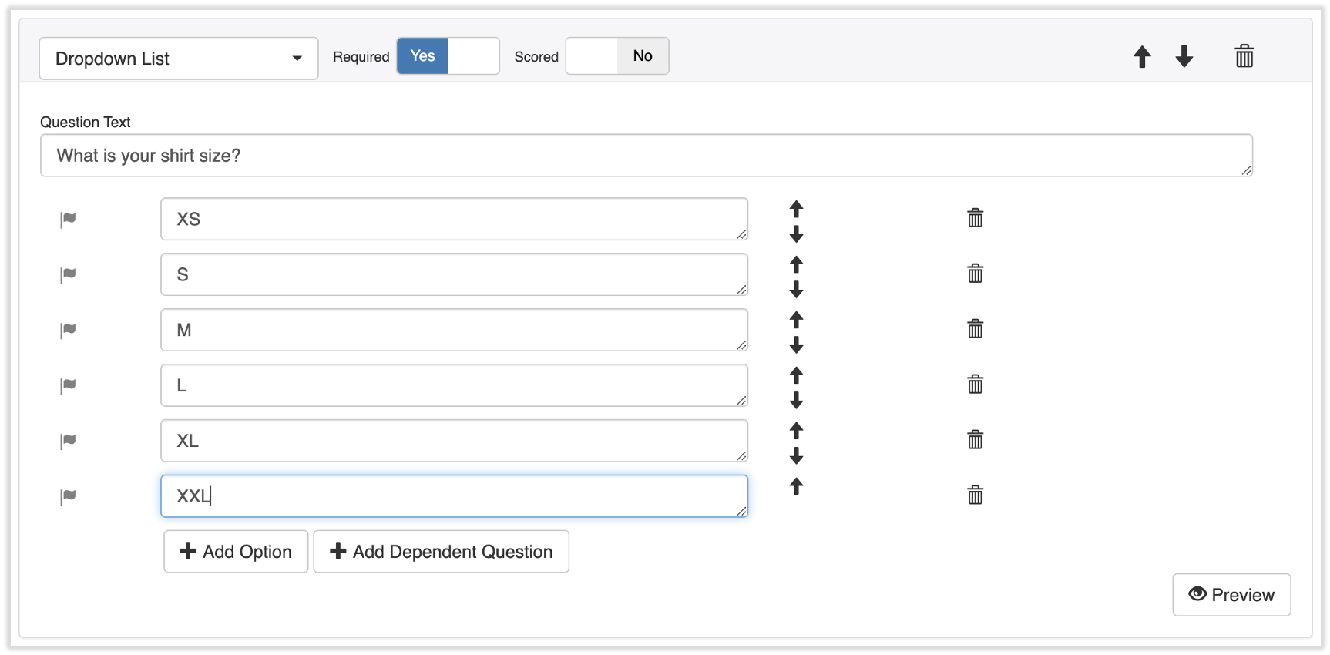The height and width of the screenshot is (655, 1330).
Task: Click the XS option text field
Action: pyautogui.click(x=454, y=219)
